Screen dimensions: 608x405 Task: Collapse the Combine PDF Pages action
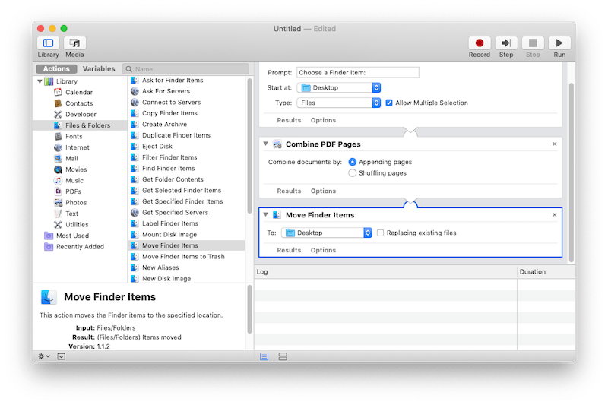point(265,144)
